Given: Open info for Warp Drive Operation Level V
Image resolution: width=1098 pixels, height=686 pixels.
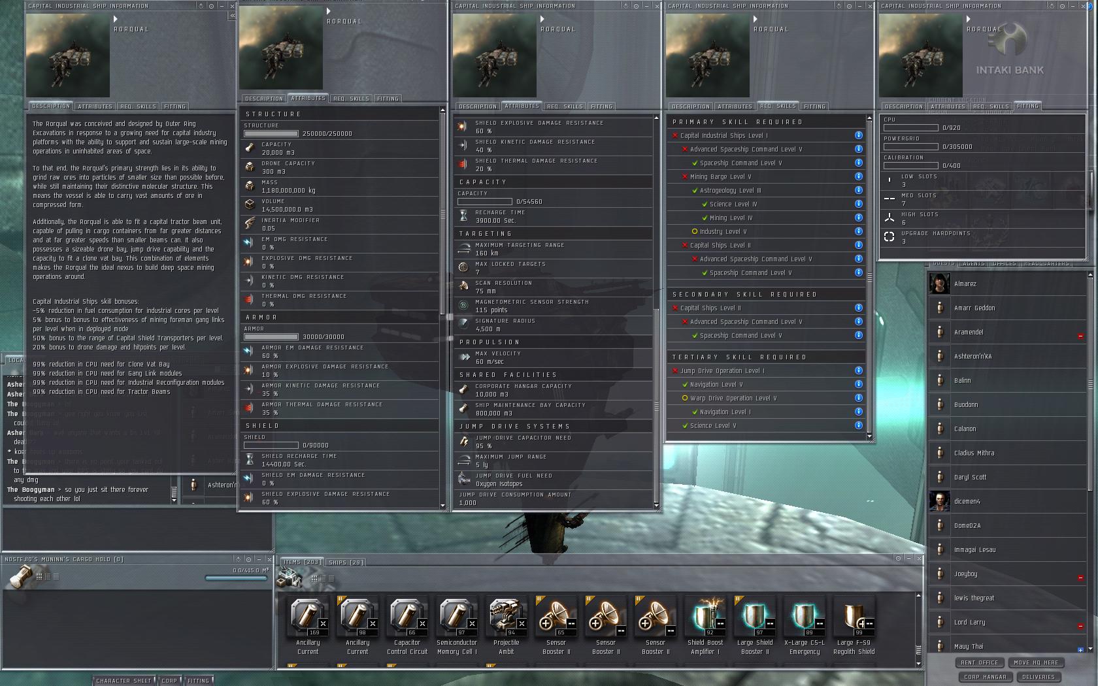Looking at the screenshot, I should 858,398.
